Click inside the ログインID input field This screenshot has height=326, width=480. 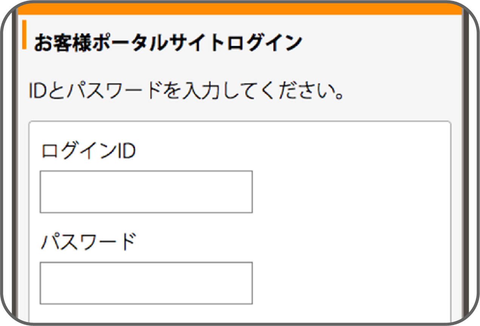coord(145,191)
